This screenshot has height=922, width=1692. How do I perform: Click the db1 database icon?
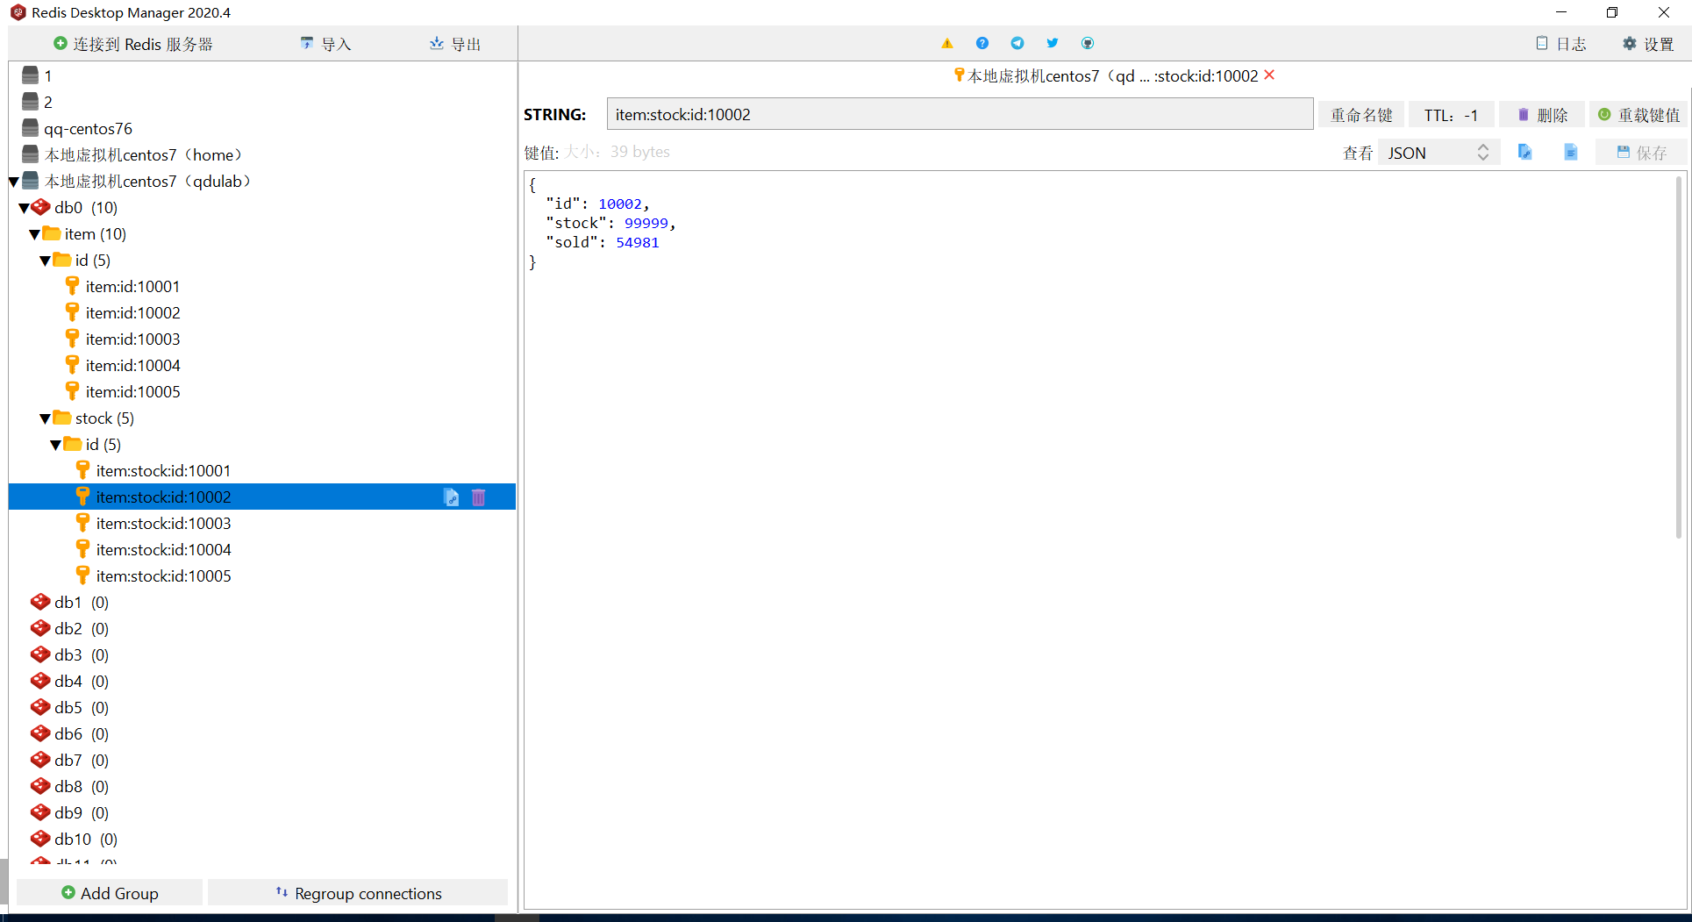pos(40,602)
